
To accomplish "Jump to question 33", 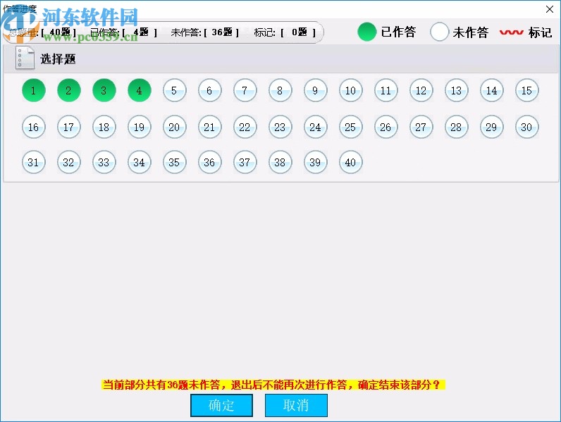I will [104, 162].
